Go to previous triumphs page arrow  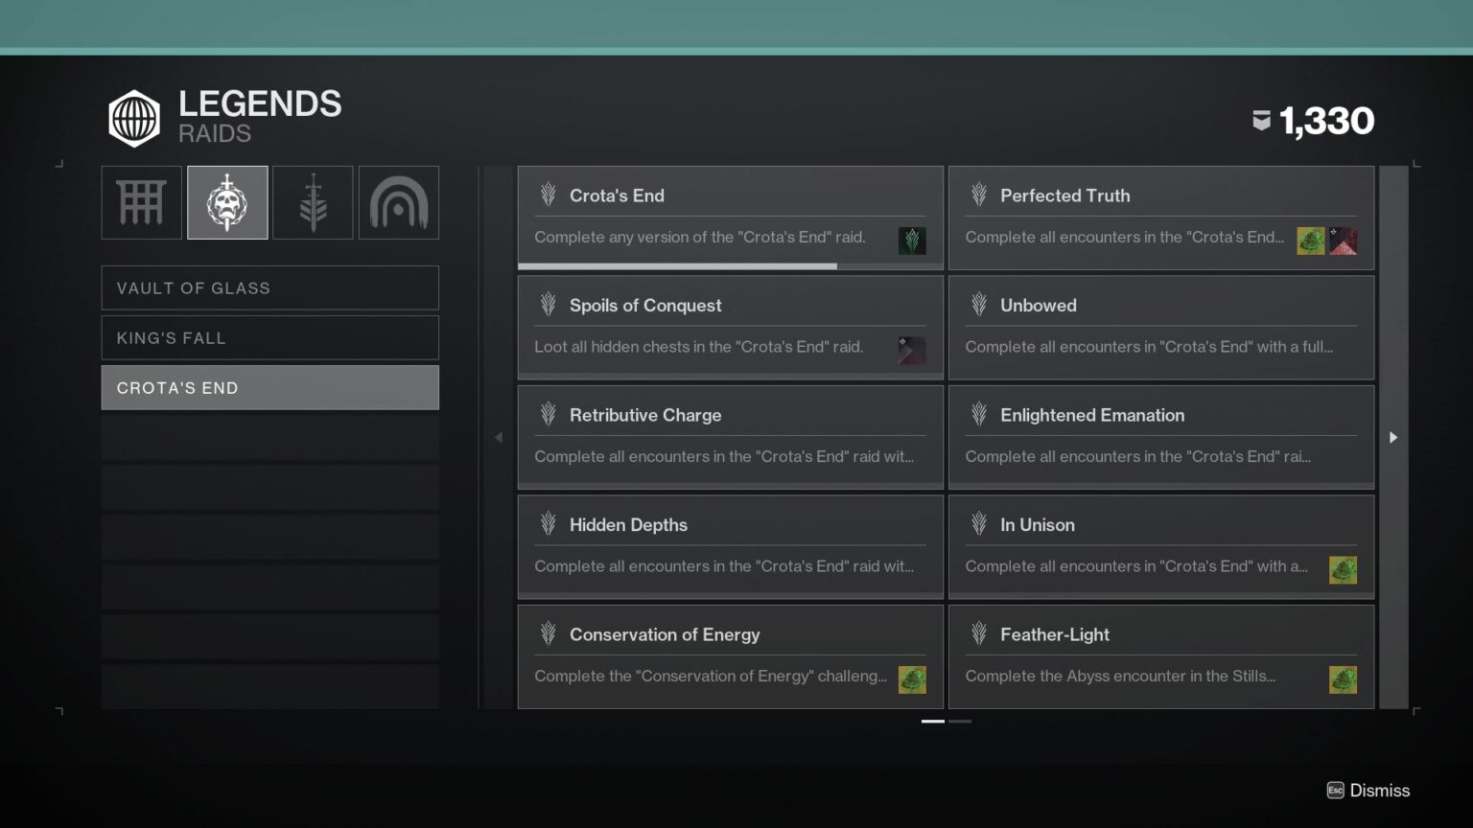coord(499,437)
